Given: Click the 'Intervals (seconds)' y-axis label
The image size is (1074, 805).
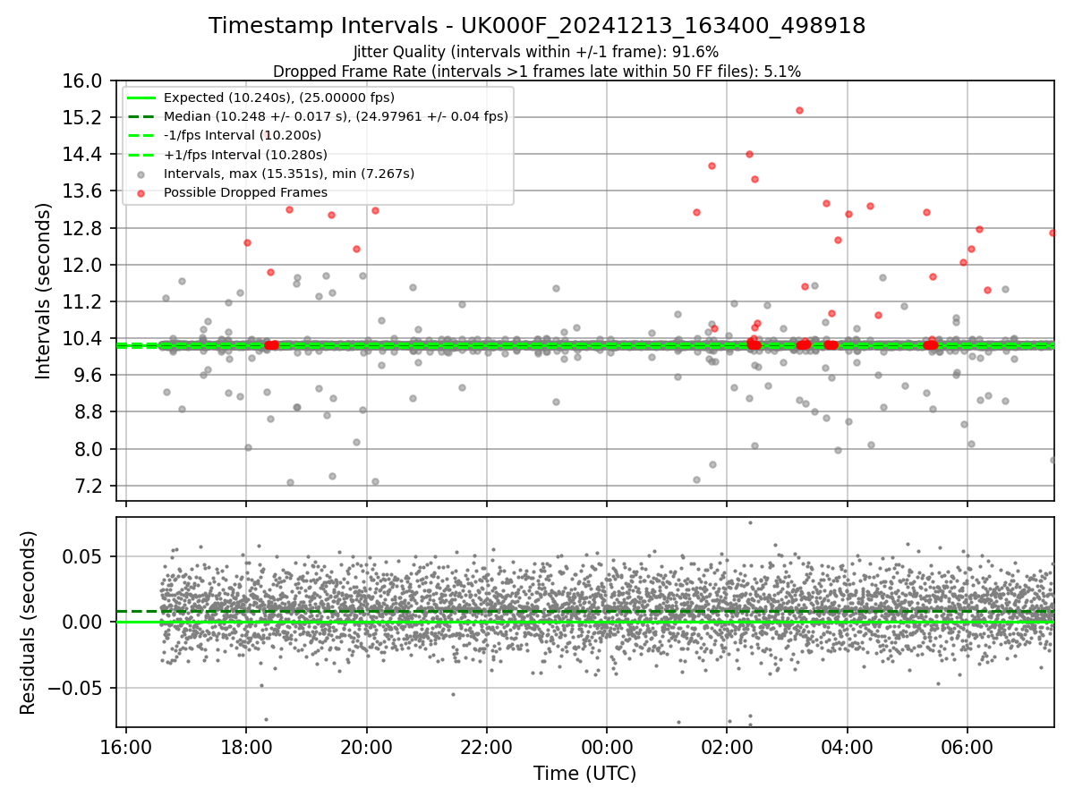Looking at the screenshot, I should point(44,291).
